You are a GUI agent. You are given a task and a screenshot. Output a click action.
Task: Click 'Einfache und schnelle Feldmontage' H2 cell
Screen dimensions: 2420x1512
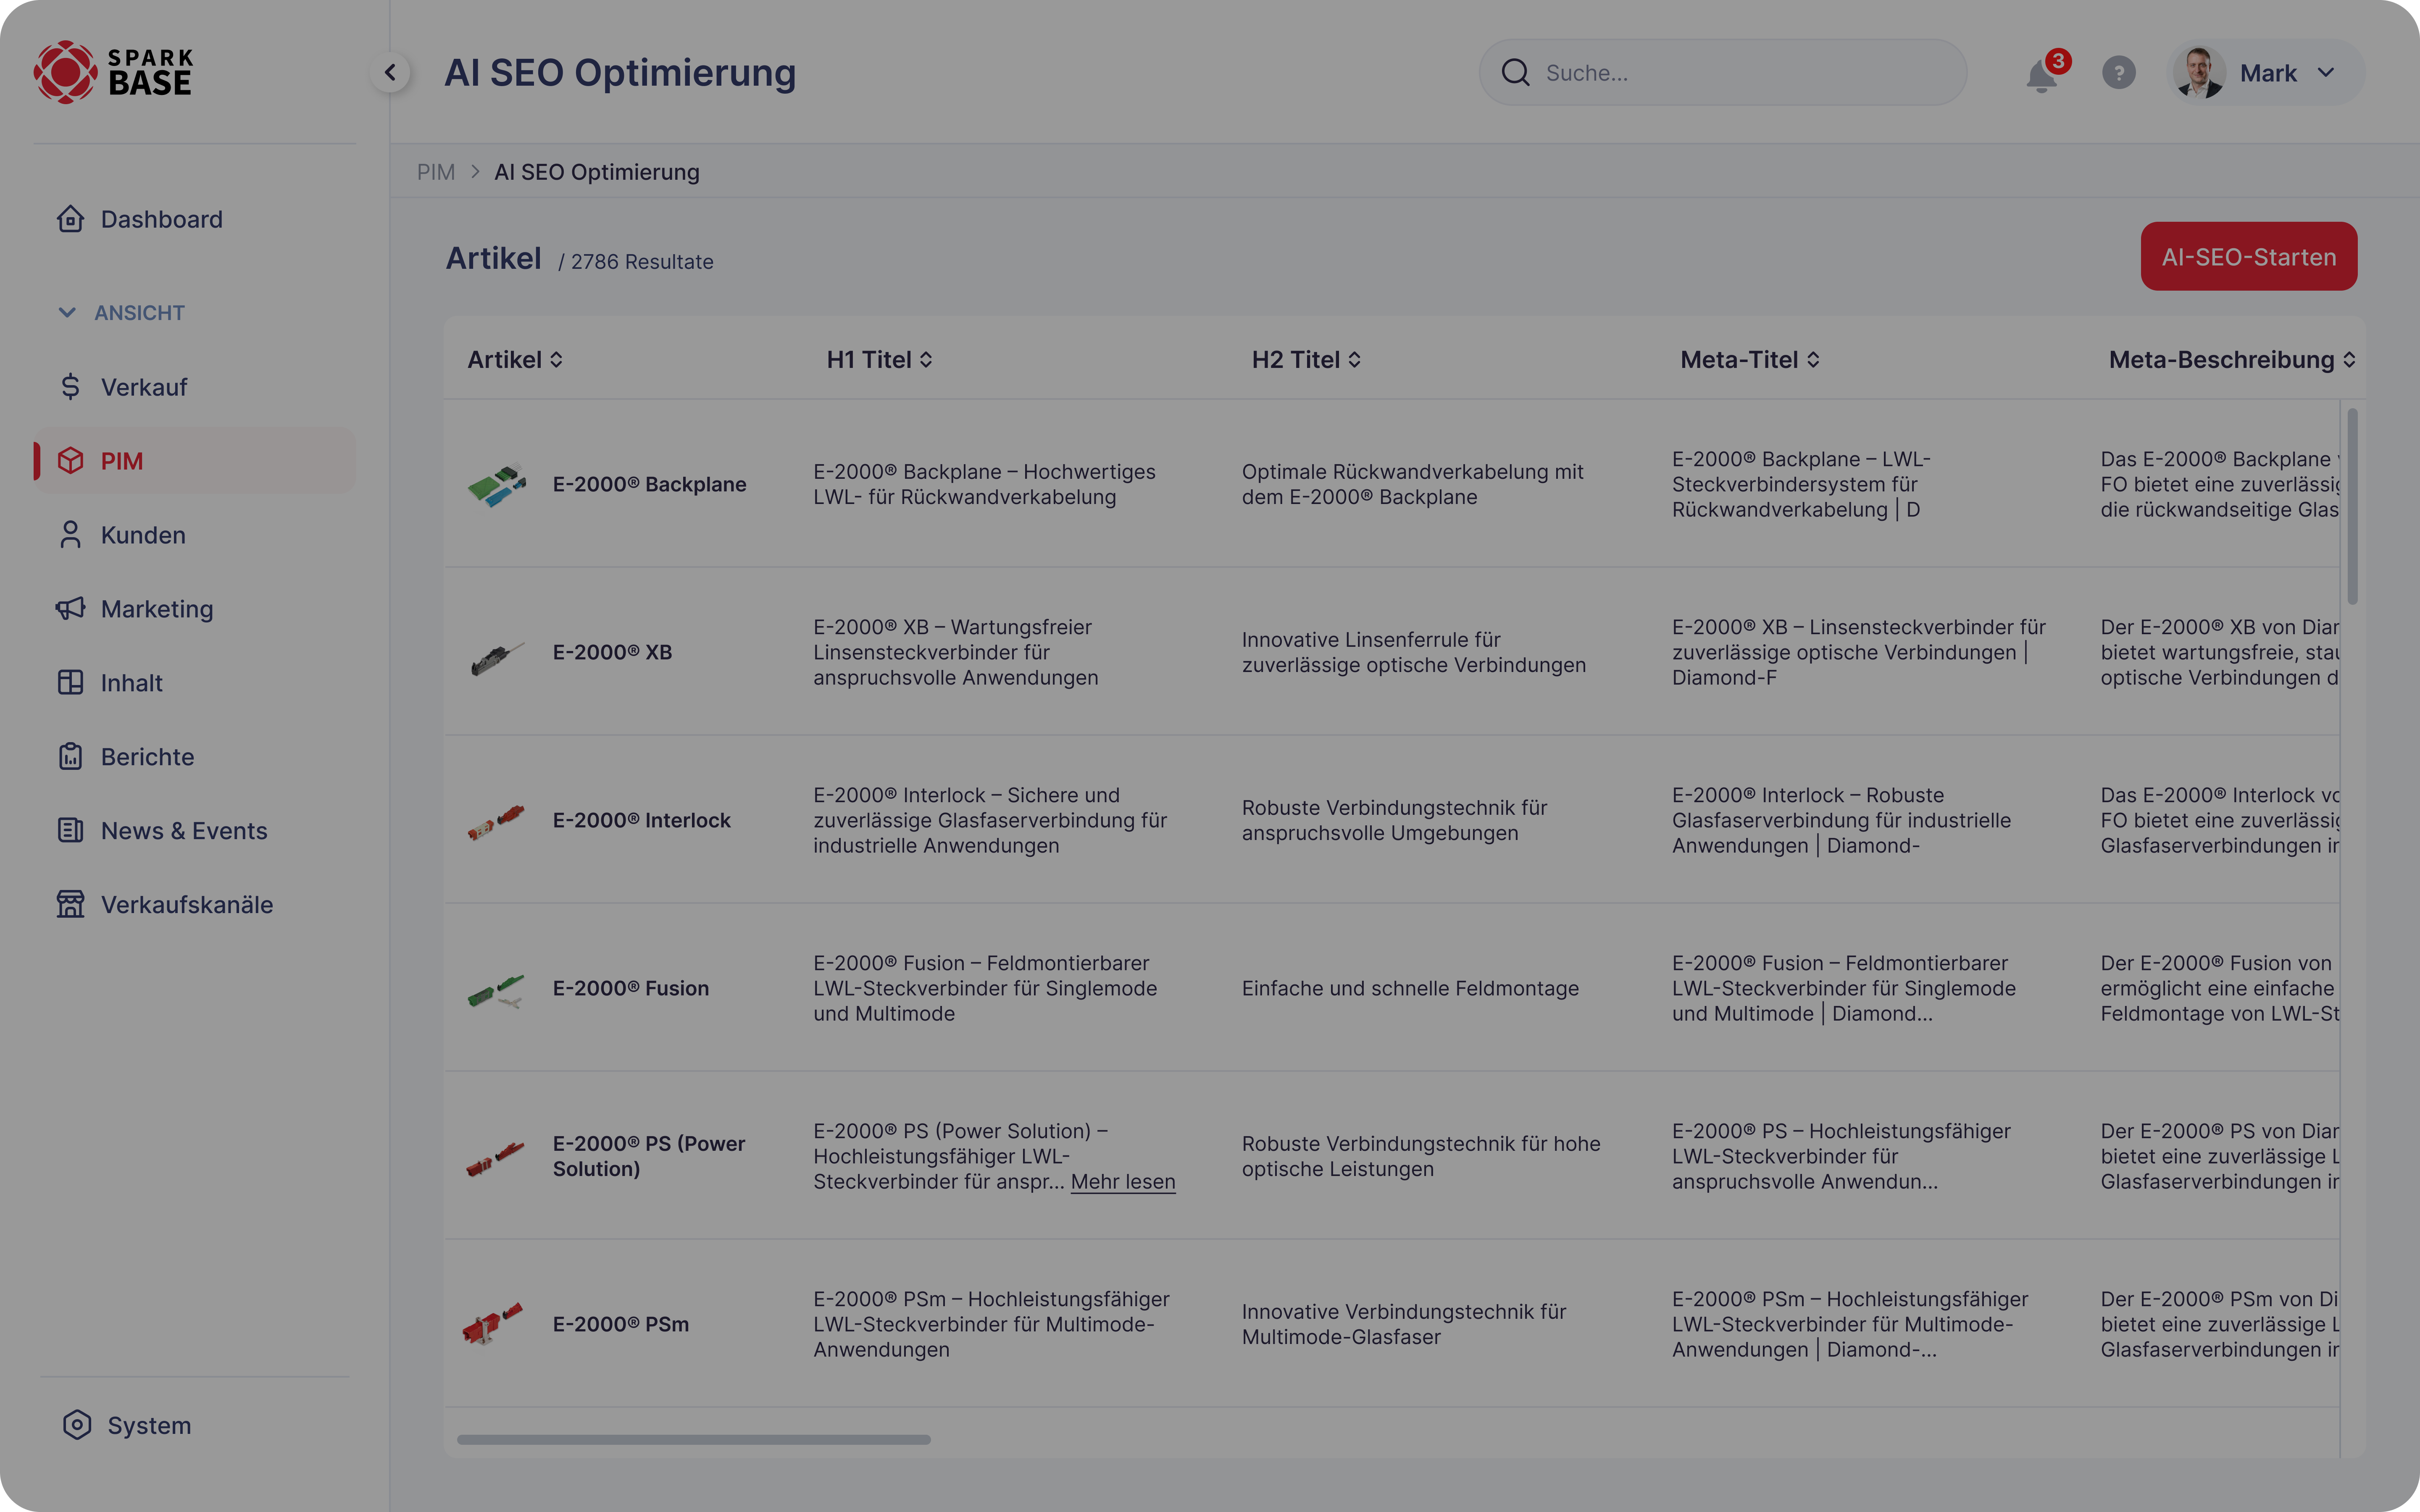1410,989
